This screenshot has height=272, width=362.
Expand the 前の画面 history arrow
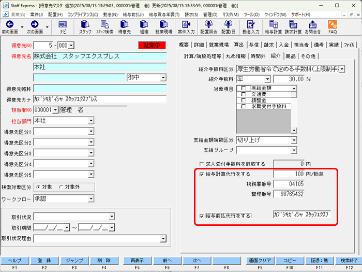(x=22, y=27)
